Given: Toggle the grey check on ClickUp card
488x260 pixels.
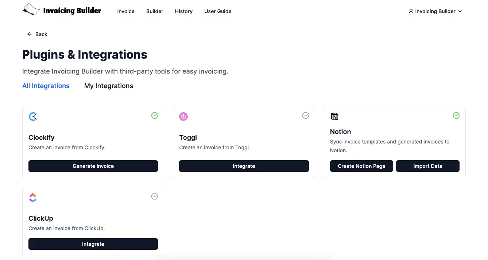Looking at the screenshot, I should pos(155,196).
